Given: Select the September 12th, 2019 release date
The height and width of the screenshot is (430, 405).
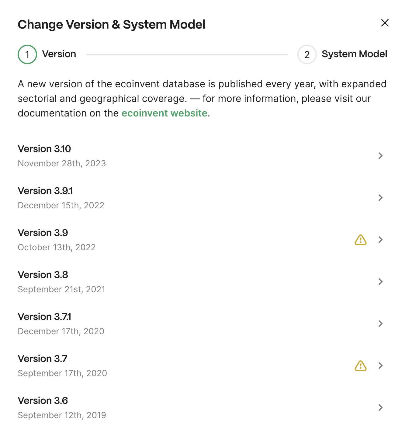Looking at the screenshot, I should coord(62,415).
